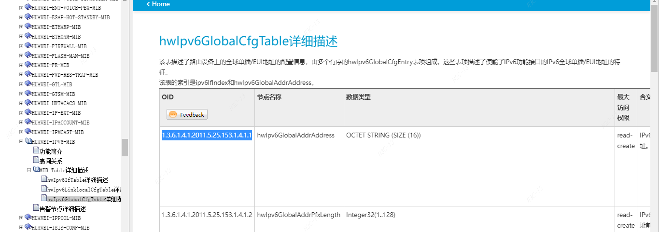The width and height of the screenshot is (659, 232).
Task: Click the book icon beside HUAWEI-IPMCAST-MIB
Action: pos(28,132)
